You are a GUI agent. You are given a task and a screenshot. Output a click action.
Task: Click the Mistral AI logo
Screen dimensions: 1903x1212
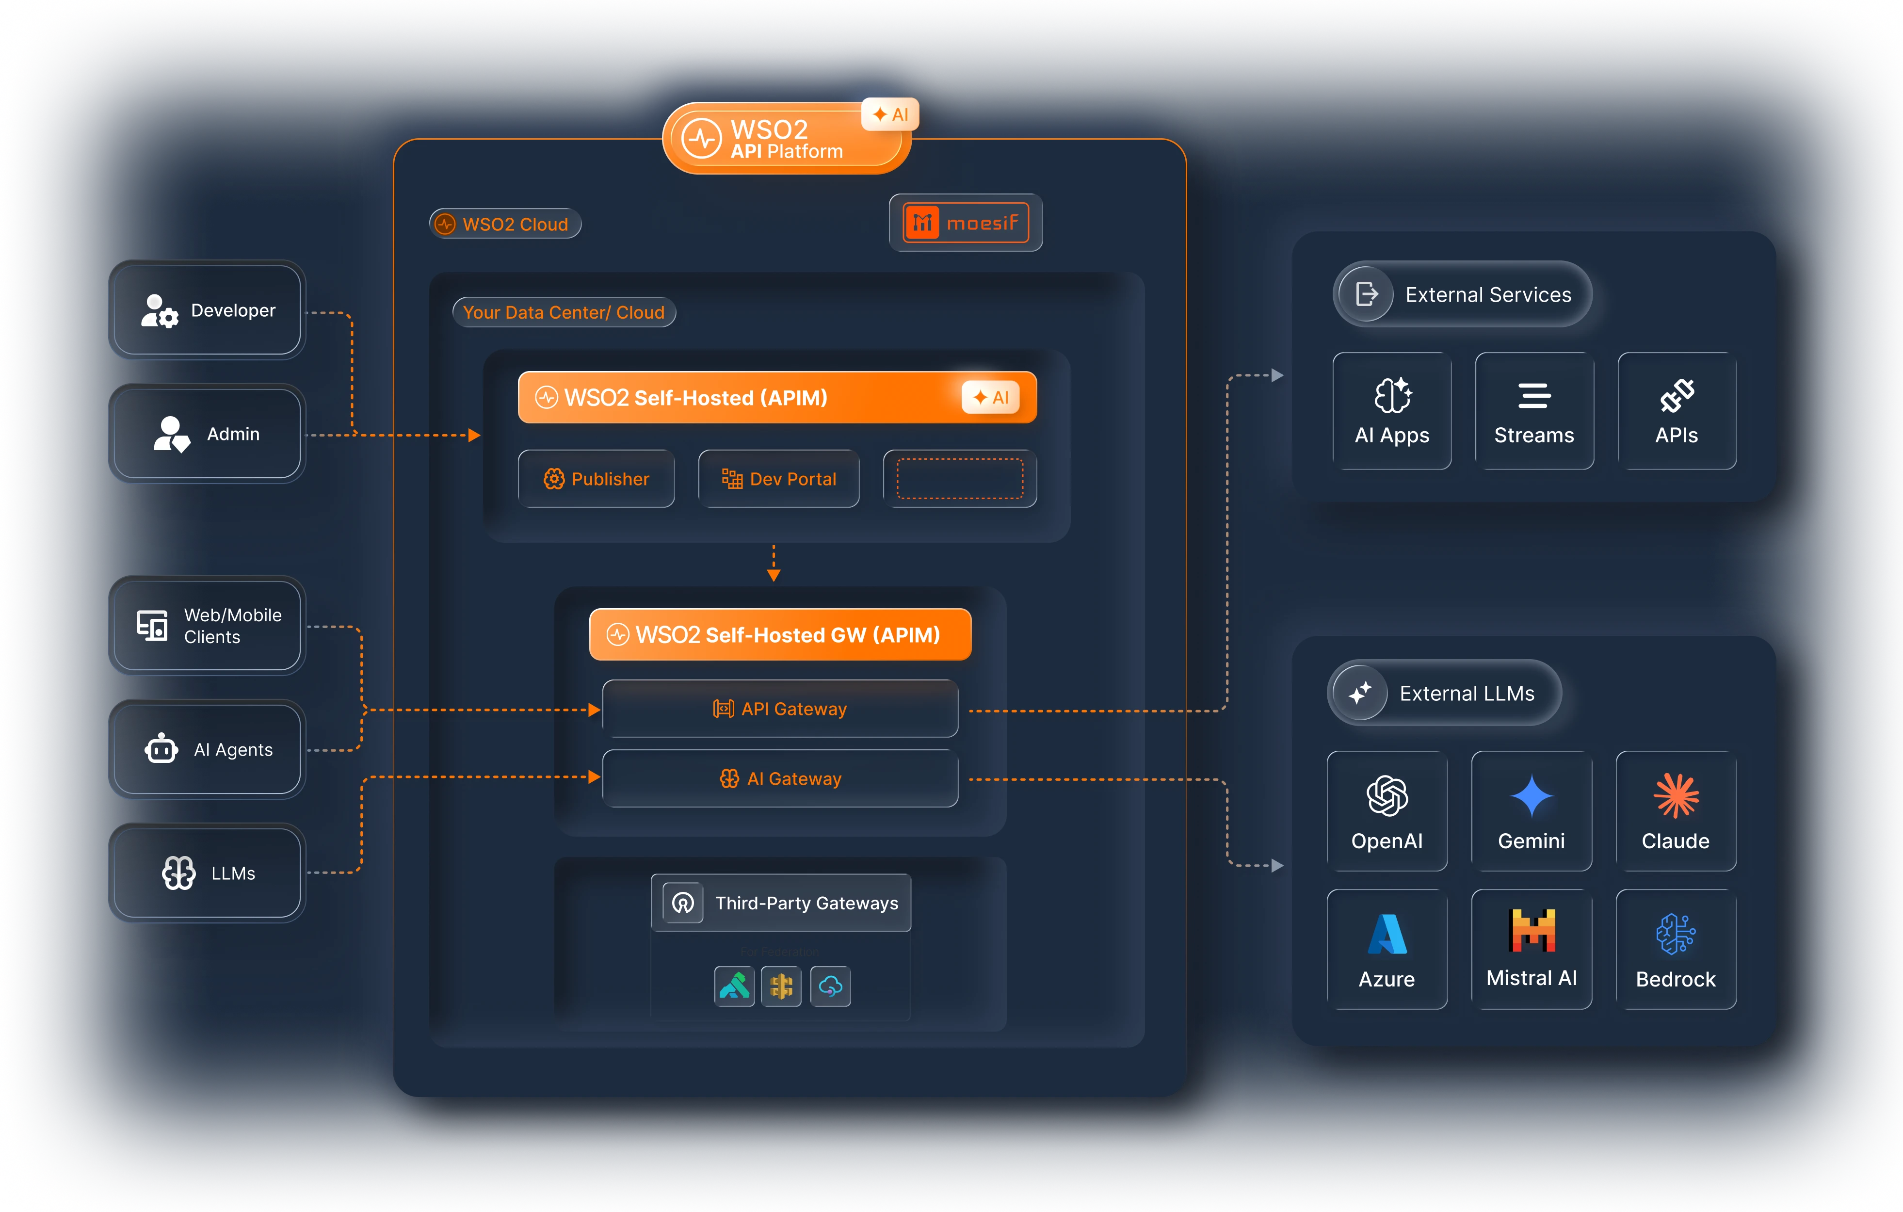pyautogui.click(x=1531, y=931)
